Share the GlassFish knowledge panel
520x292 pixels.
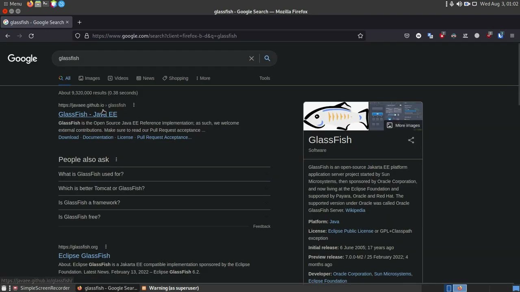[411, 140]
